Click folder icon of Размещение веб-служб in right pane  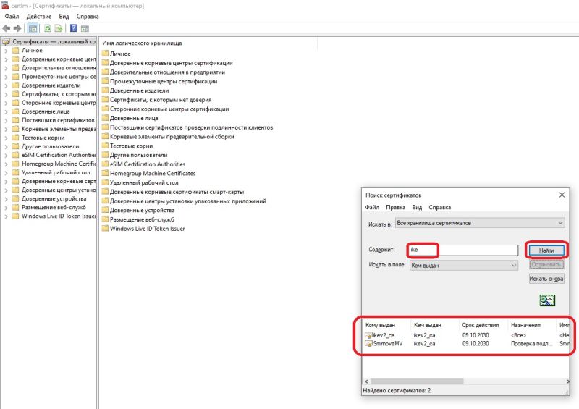click(105, 219)
